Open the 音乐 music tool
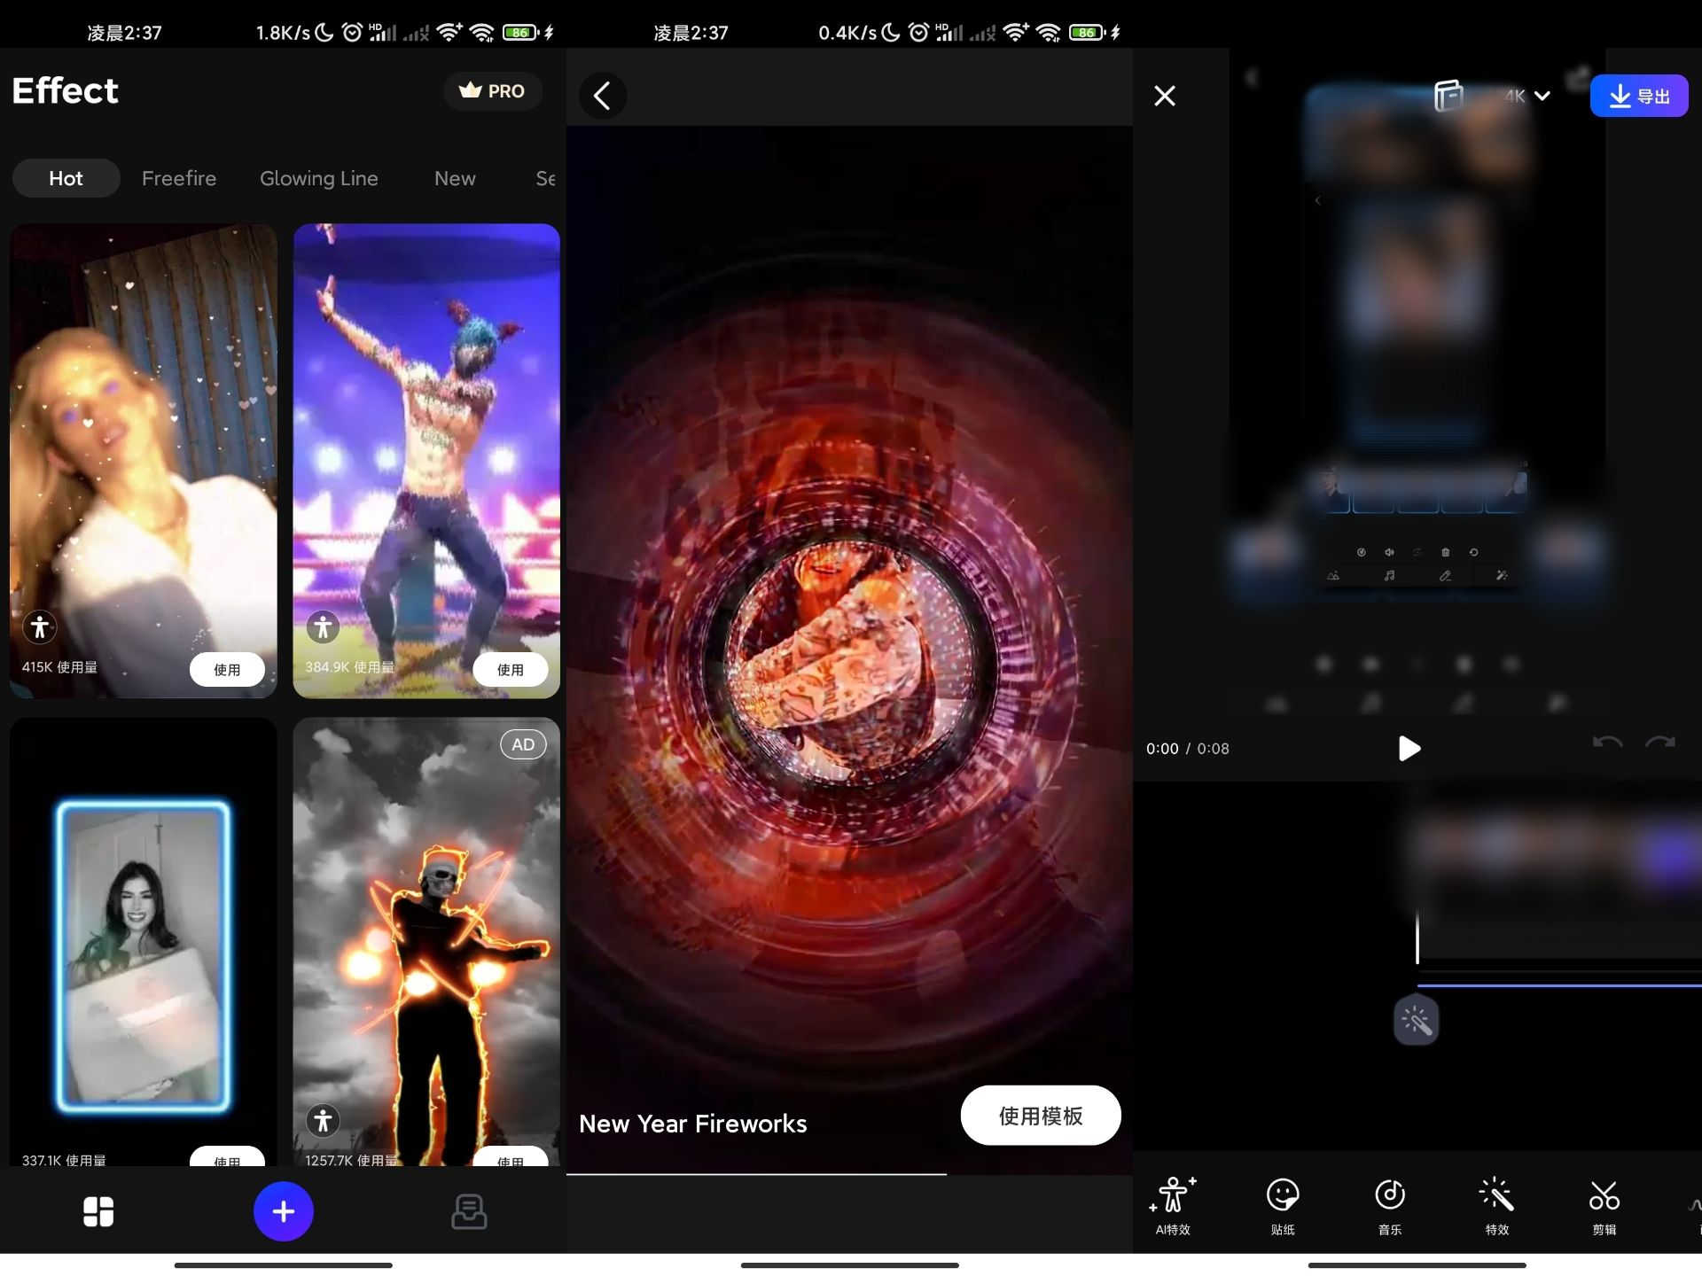Screen dimensions: 1702x1276 pyautogui.click(x=1389, y=1205)
